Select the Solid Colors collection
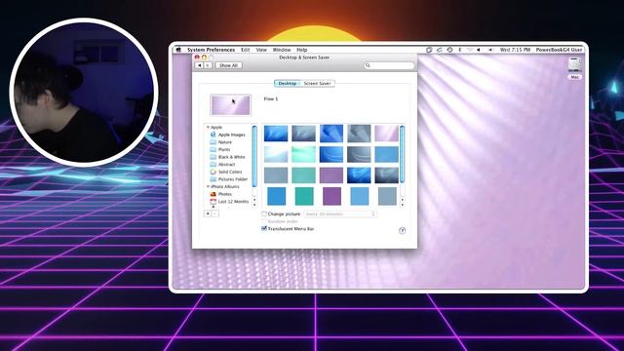 click(x=230, y=172)
